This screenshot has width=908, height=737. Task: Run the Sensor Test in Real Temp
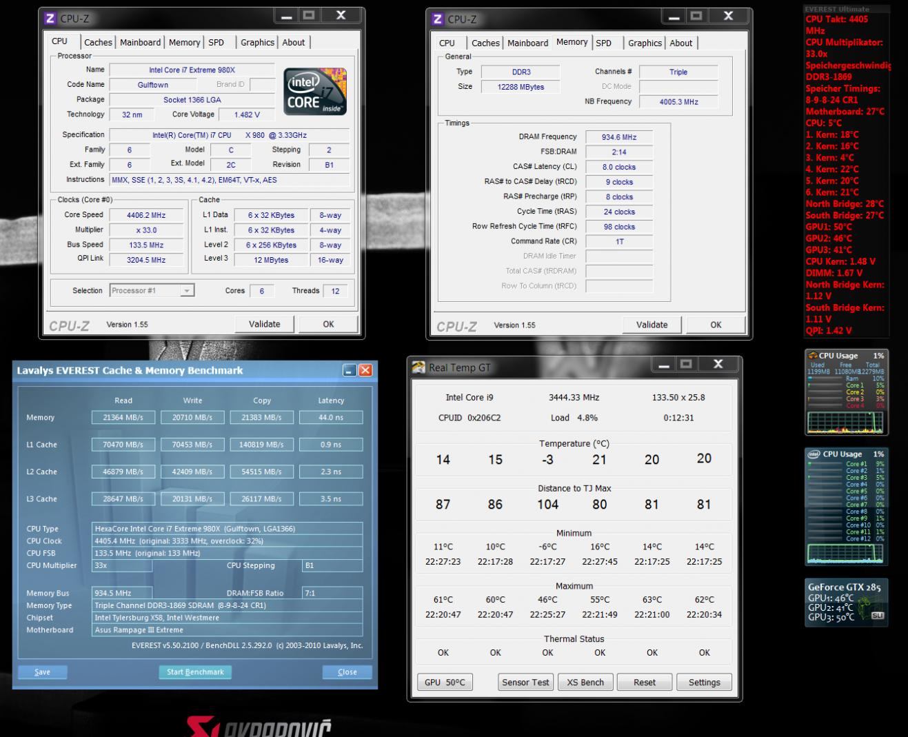click(526, 683)
